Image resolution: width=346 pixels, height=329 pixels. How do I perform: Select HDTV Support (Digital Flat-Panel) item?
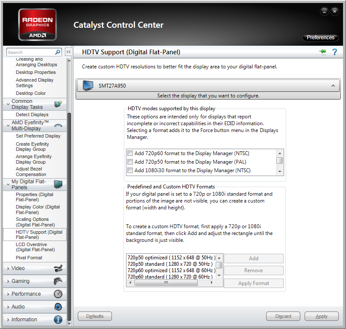[x=35, y=235]
